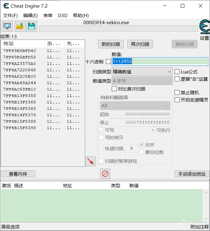210x231 pixels.
Task: Enable the Lua公式 checkbox
Action: tap(177, 72)
